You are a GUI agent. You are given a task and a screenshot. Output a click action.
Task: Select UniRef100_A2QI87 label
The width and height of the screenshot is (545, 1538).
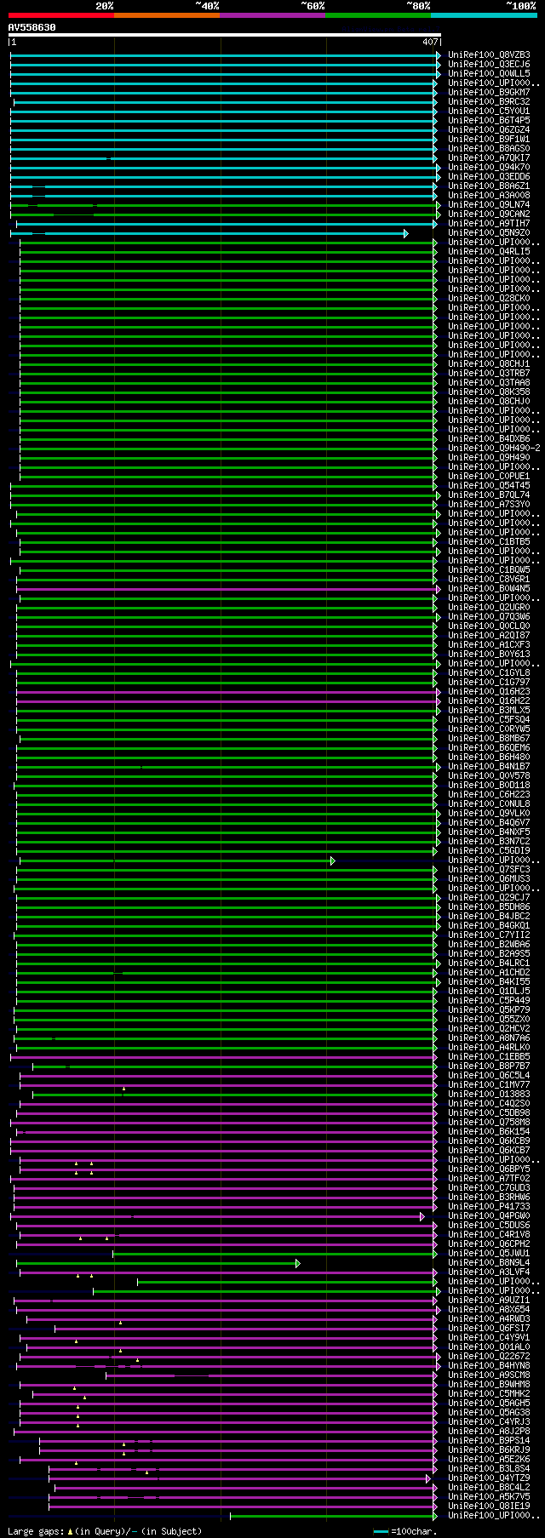pos(489,636)
